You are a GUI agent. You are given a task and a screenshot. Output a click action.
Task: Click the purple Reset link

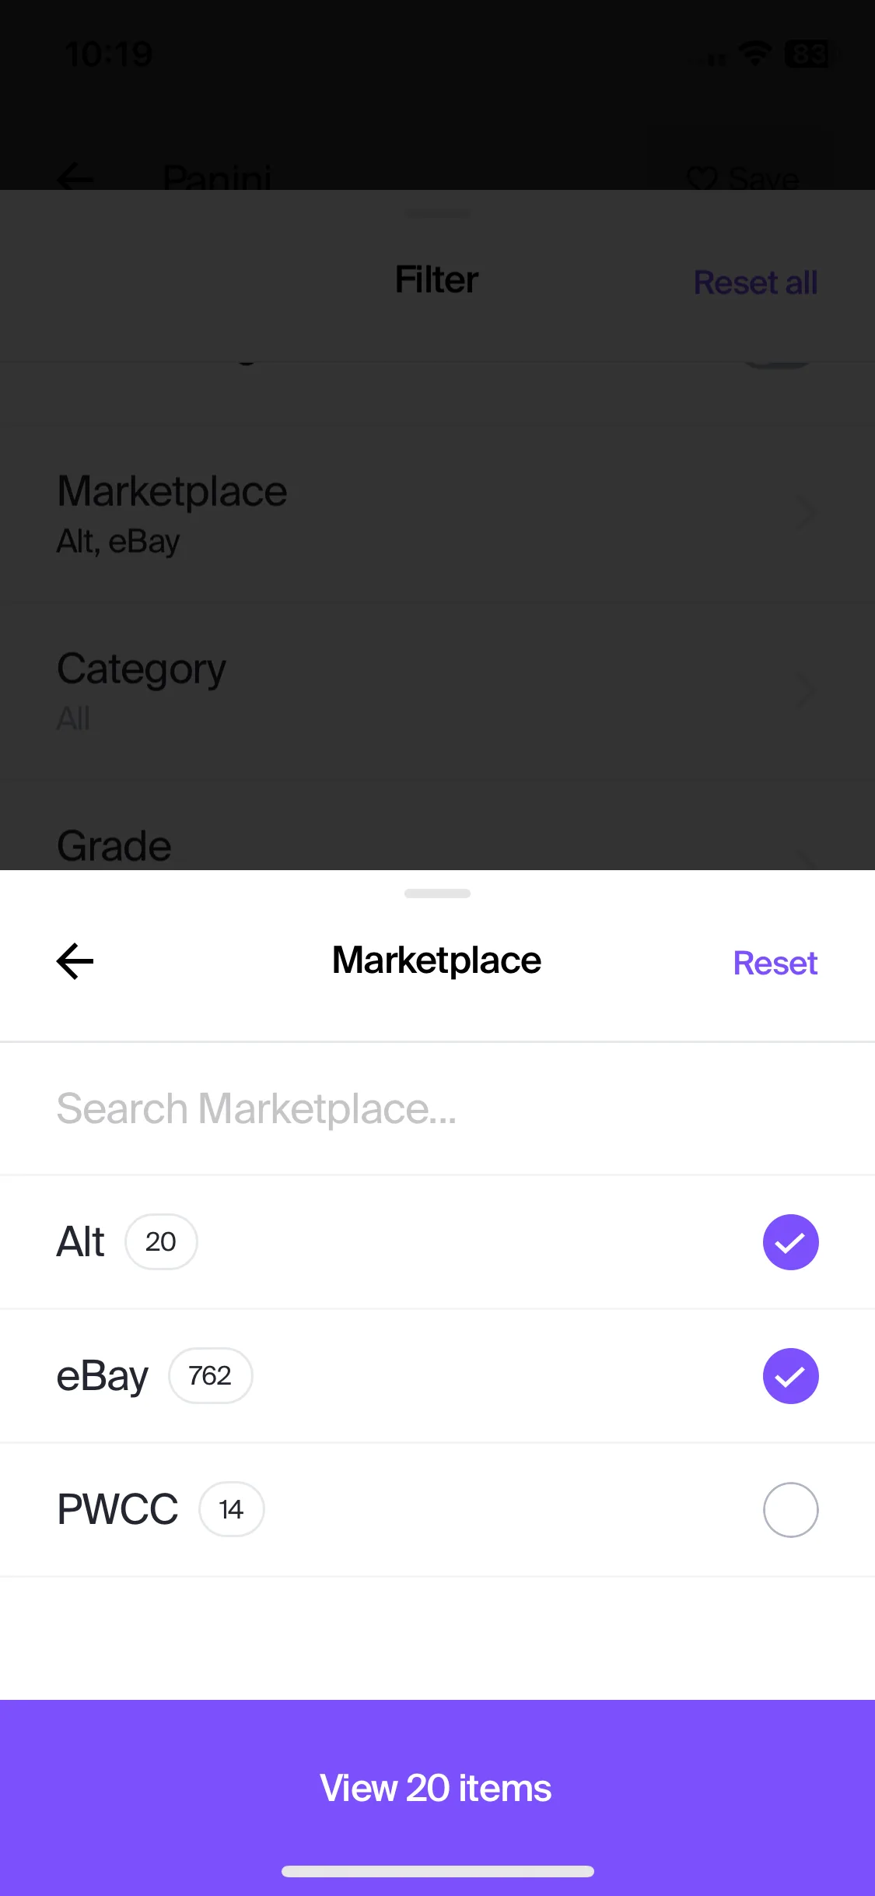point(775,963)
